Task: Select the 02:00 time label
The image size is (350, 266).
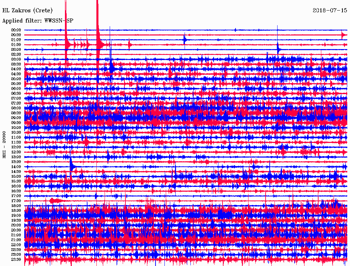Action: click(x=16, y=50)
